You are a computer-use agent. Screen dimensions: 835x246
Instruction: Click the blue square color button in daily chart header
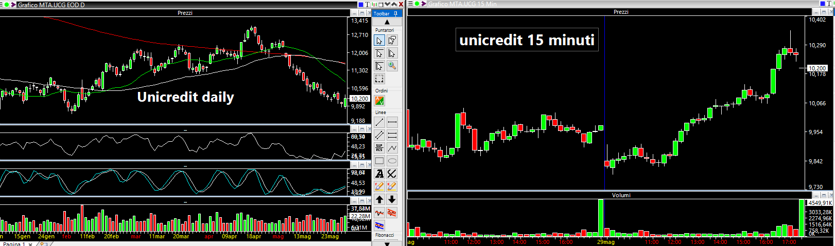[x=361, y=5]
